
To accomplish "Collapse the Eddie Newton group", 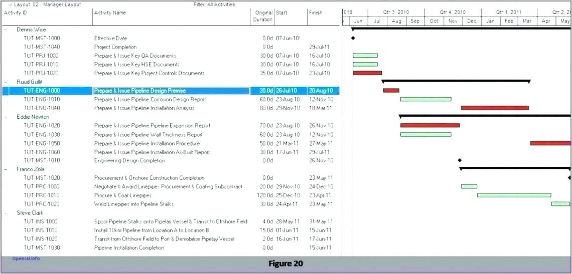I will [6, 117].
